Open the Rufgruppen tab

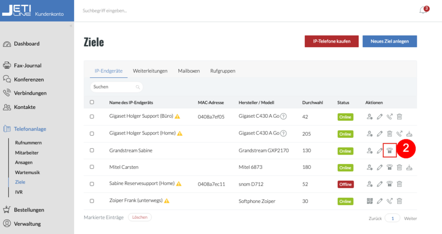[x=223, y=70]
